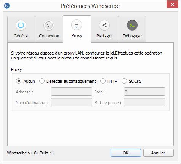Select the Aucun proxy option
The height and width of the screenshot is (164, 181).
click(19, 81)
